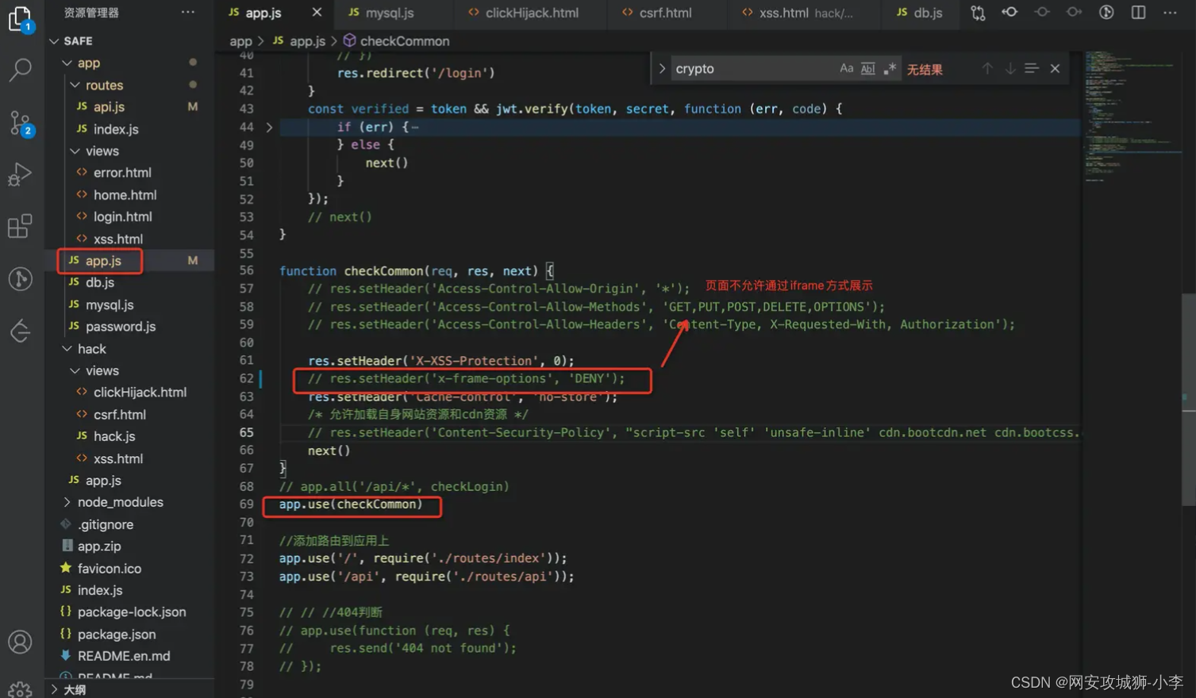The image size is (1196, 698).
Task: Open the Explorer view in activity bar
Action: pos(20,19)
